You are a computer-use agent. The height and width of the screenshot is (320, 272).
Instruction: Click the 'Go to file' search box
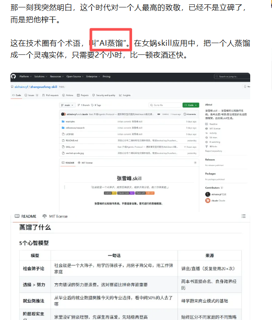click(165, 105)
